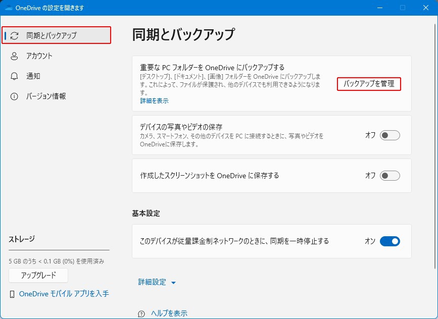The width and height of the screenshot is (438, 319).
Task: Click the 詳細設定 dropdown arrow
Action: (x=173, y=283)
